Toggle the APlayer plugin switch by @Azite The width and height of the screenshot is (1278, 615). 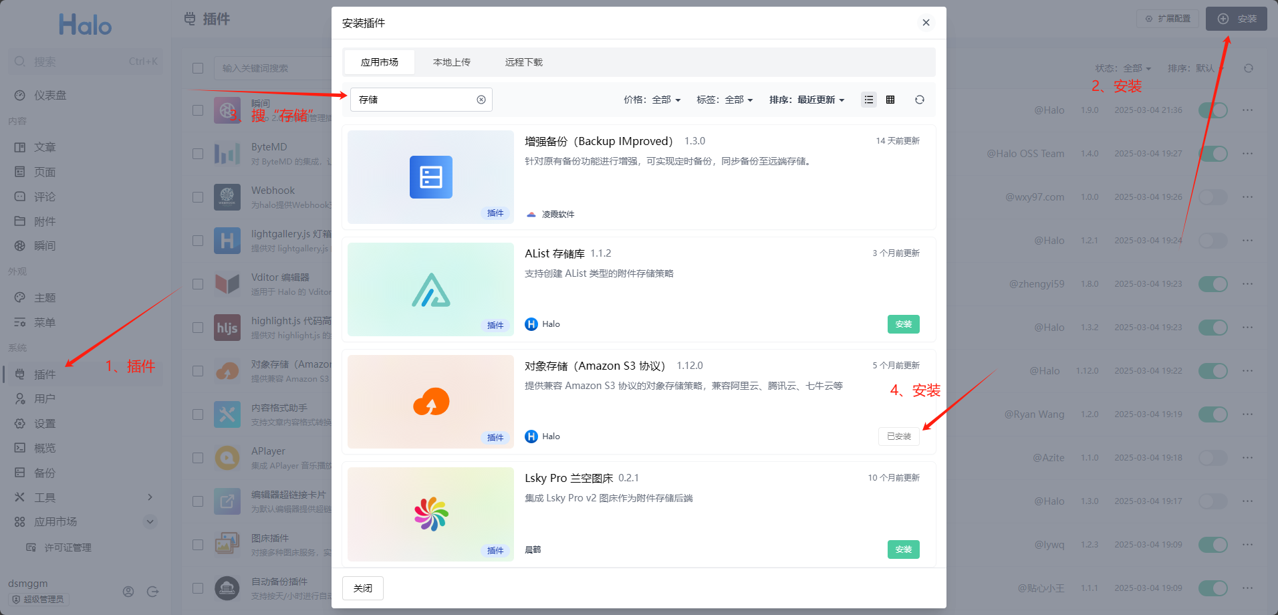coord(1213,458)
